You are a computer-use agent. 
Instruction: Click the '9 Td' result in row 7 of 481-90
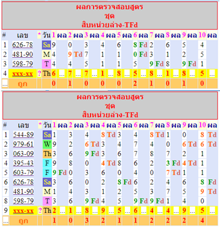click(x=209, y=191)
